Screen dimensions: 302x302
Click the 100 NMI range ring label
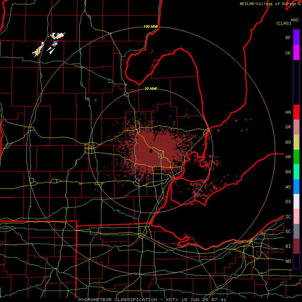[151, 27]
